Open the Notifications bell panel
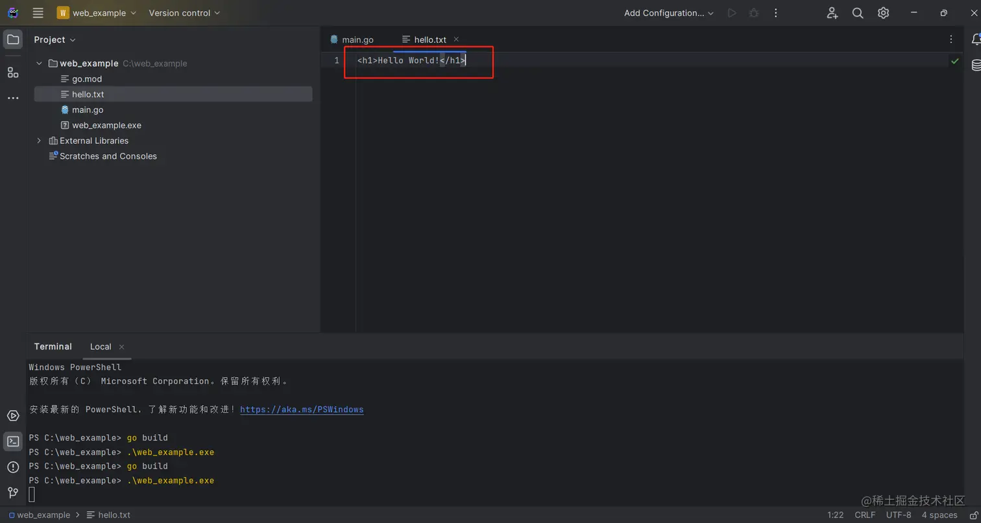 [975, 40]
